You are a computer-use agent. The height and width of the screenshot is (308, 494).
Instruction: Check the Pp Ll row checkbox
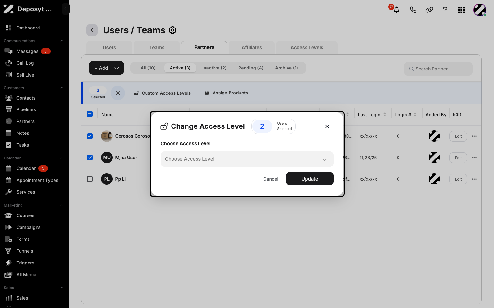pos(90,179)
